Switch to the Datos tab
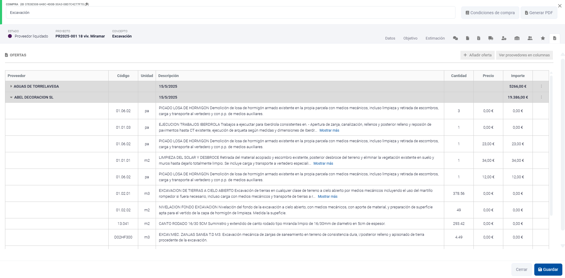Image resolution: width=565 pixels, height=278 pixels. click(390, 38)
